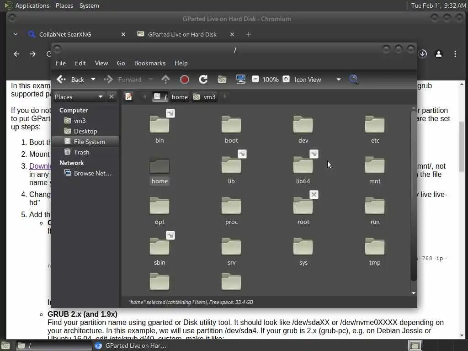The width and height of the screenshot is (468, 351).
Task: Open the file search magnifier icon
Action: (354, 80)
